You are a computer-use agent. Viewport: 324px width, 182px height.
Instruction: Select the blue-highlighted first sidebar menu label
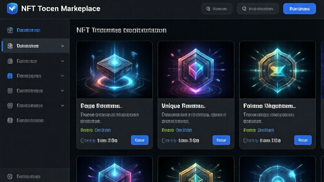pos(28,30)
